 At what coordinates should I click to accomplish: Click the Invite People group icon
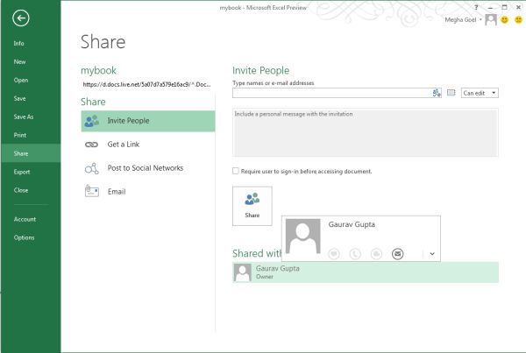tap(91, 121)
